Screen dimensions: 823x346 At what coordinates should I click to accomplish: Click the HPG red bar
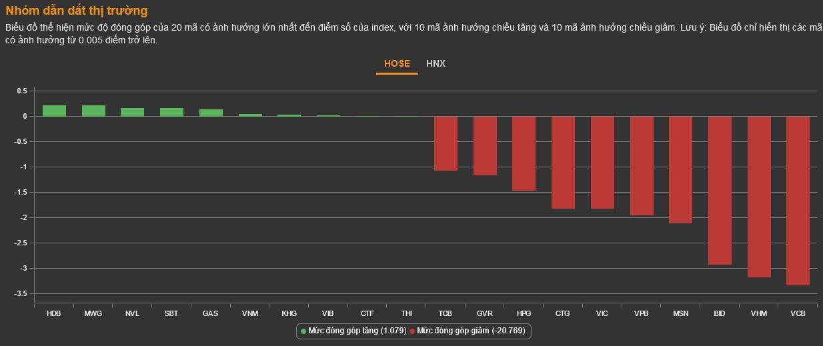click(524, 153)
